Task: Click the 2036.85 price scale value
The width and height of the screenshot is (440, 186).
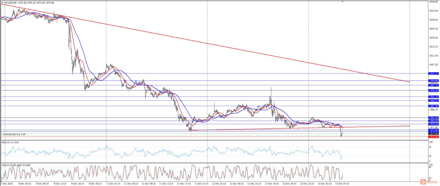Action: [434, 2]
